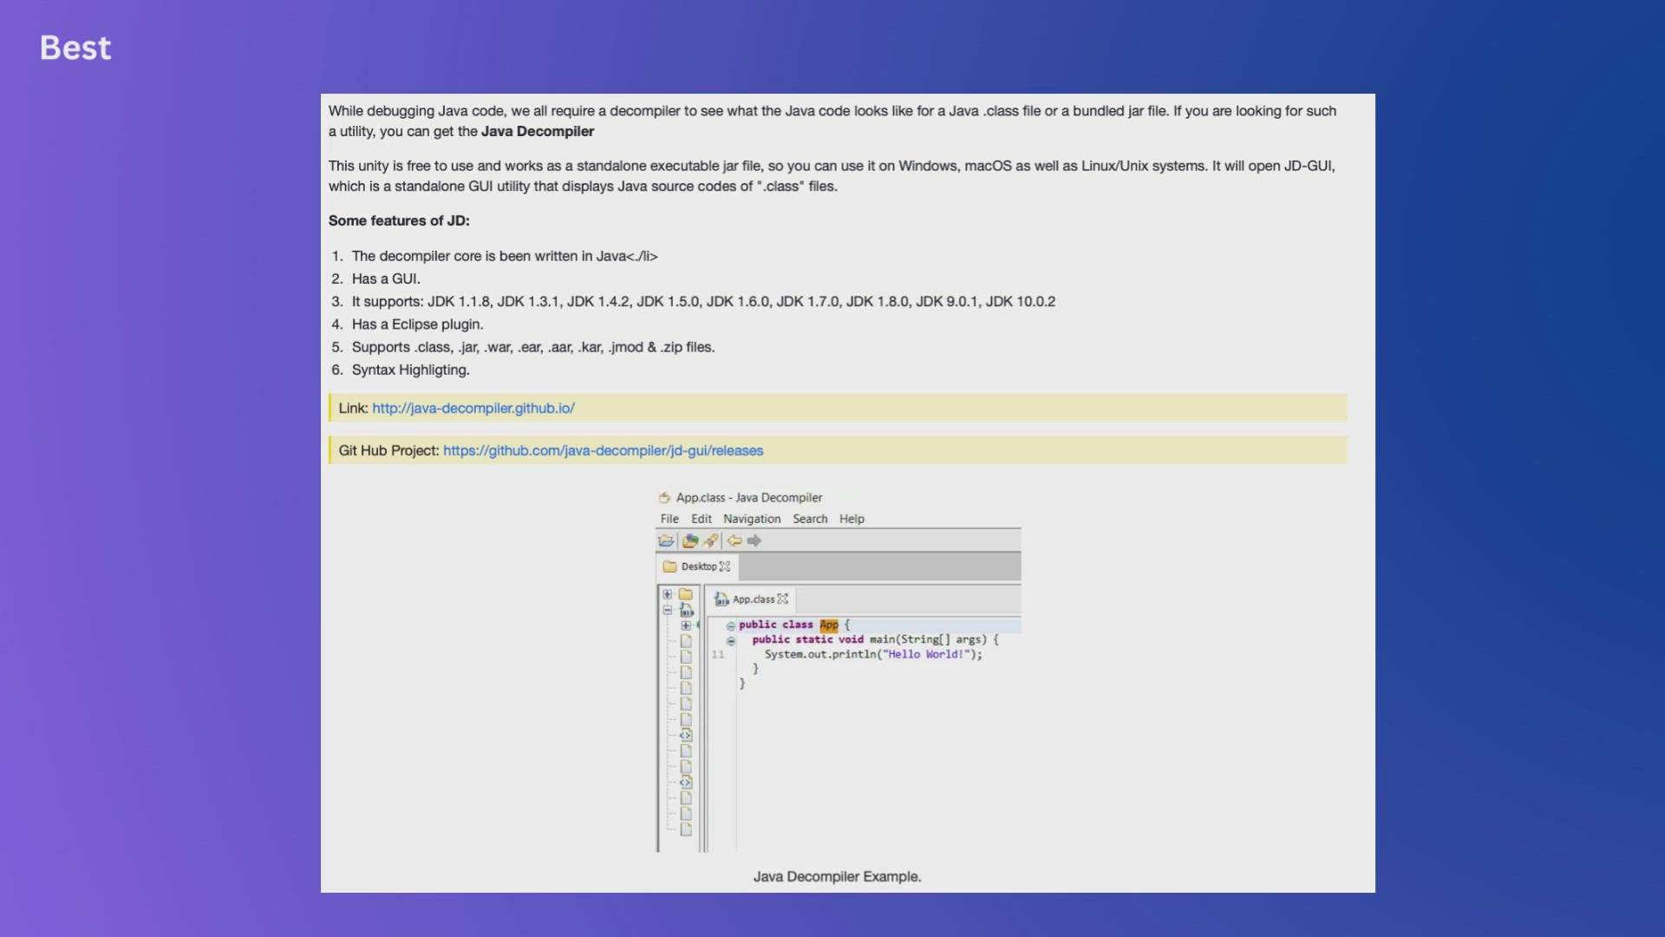This screenshot has width=1665, height=937.
Task: Click the Has a Eclipse plugin list item
Action: click(x=418, y=324)
